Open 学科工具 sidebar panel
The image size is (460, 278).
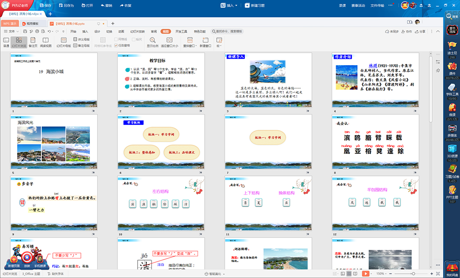[x=452, y=91]
